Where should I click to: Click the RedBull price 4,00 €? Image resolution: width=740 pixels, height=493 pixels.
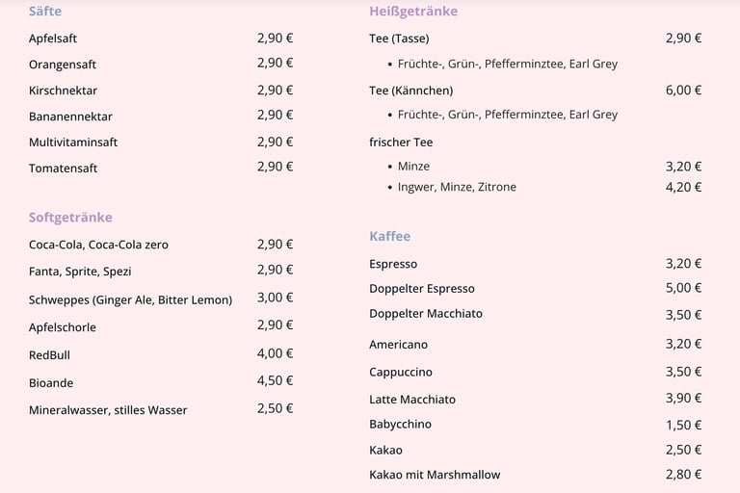point(275,353)
